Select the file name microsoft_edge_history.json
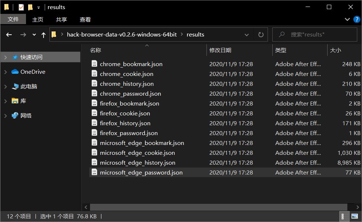 138,163
